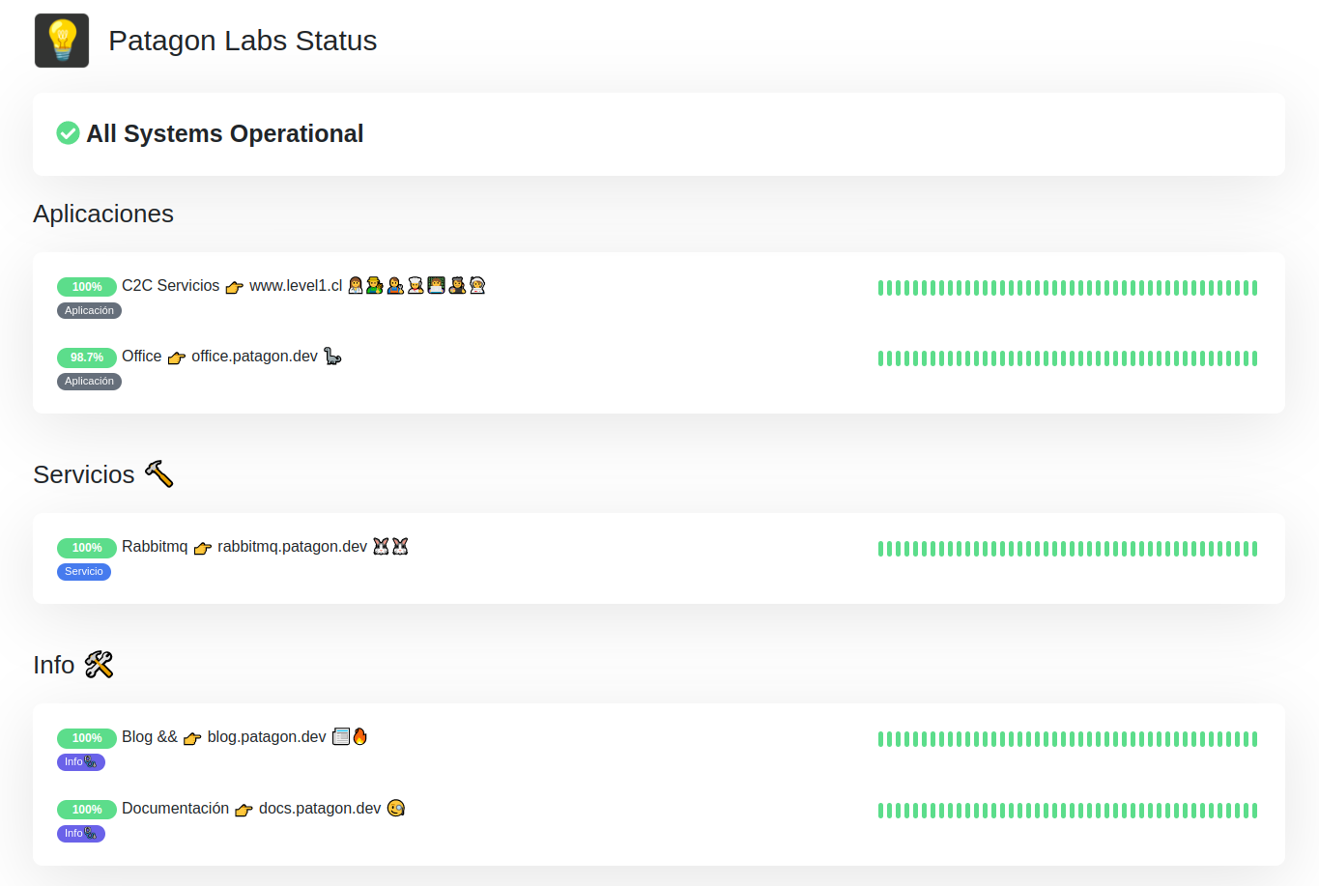Click the hammer icon beside Servicios
Viewport: 1319px width, 886px height.
click(158, 473)
